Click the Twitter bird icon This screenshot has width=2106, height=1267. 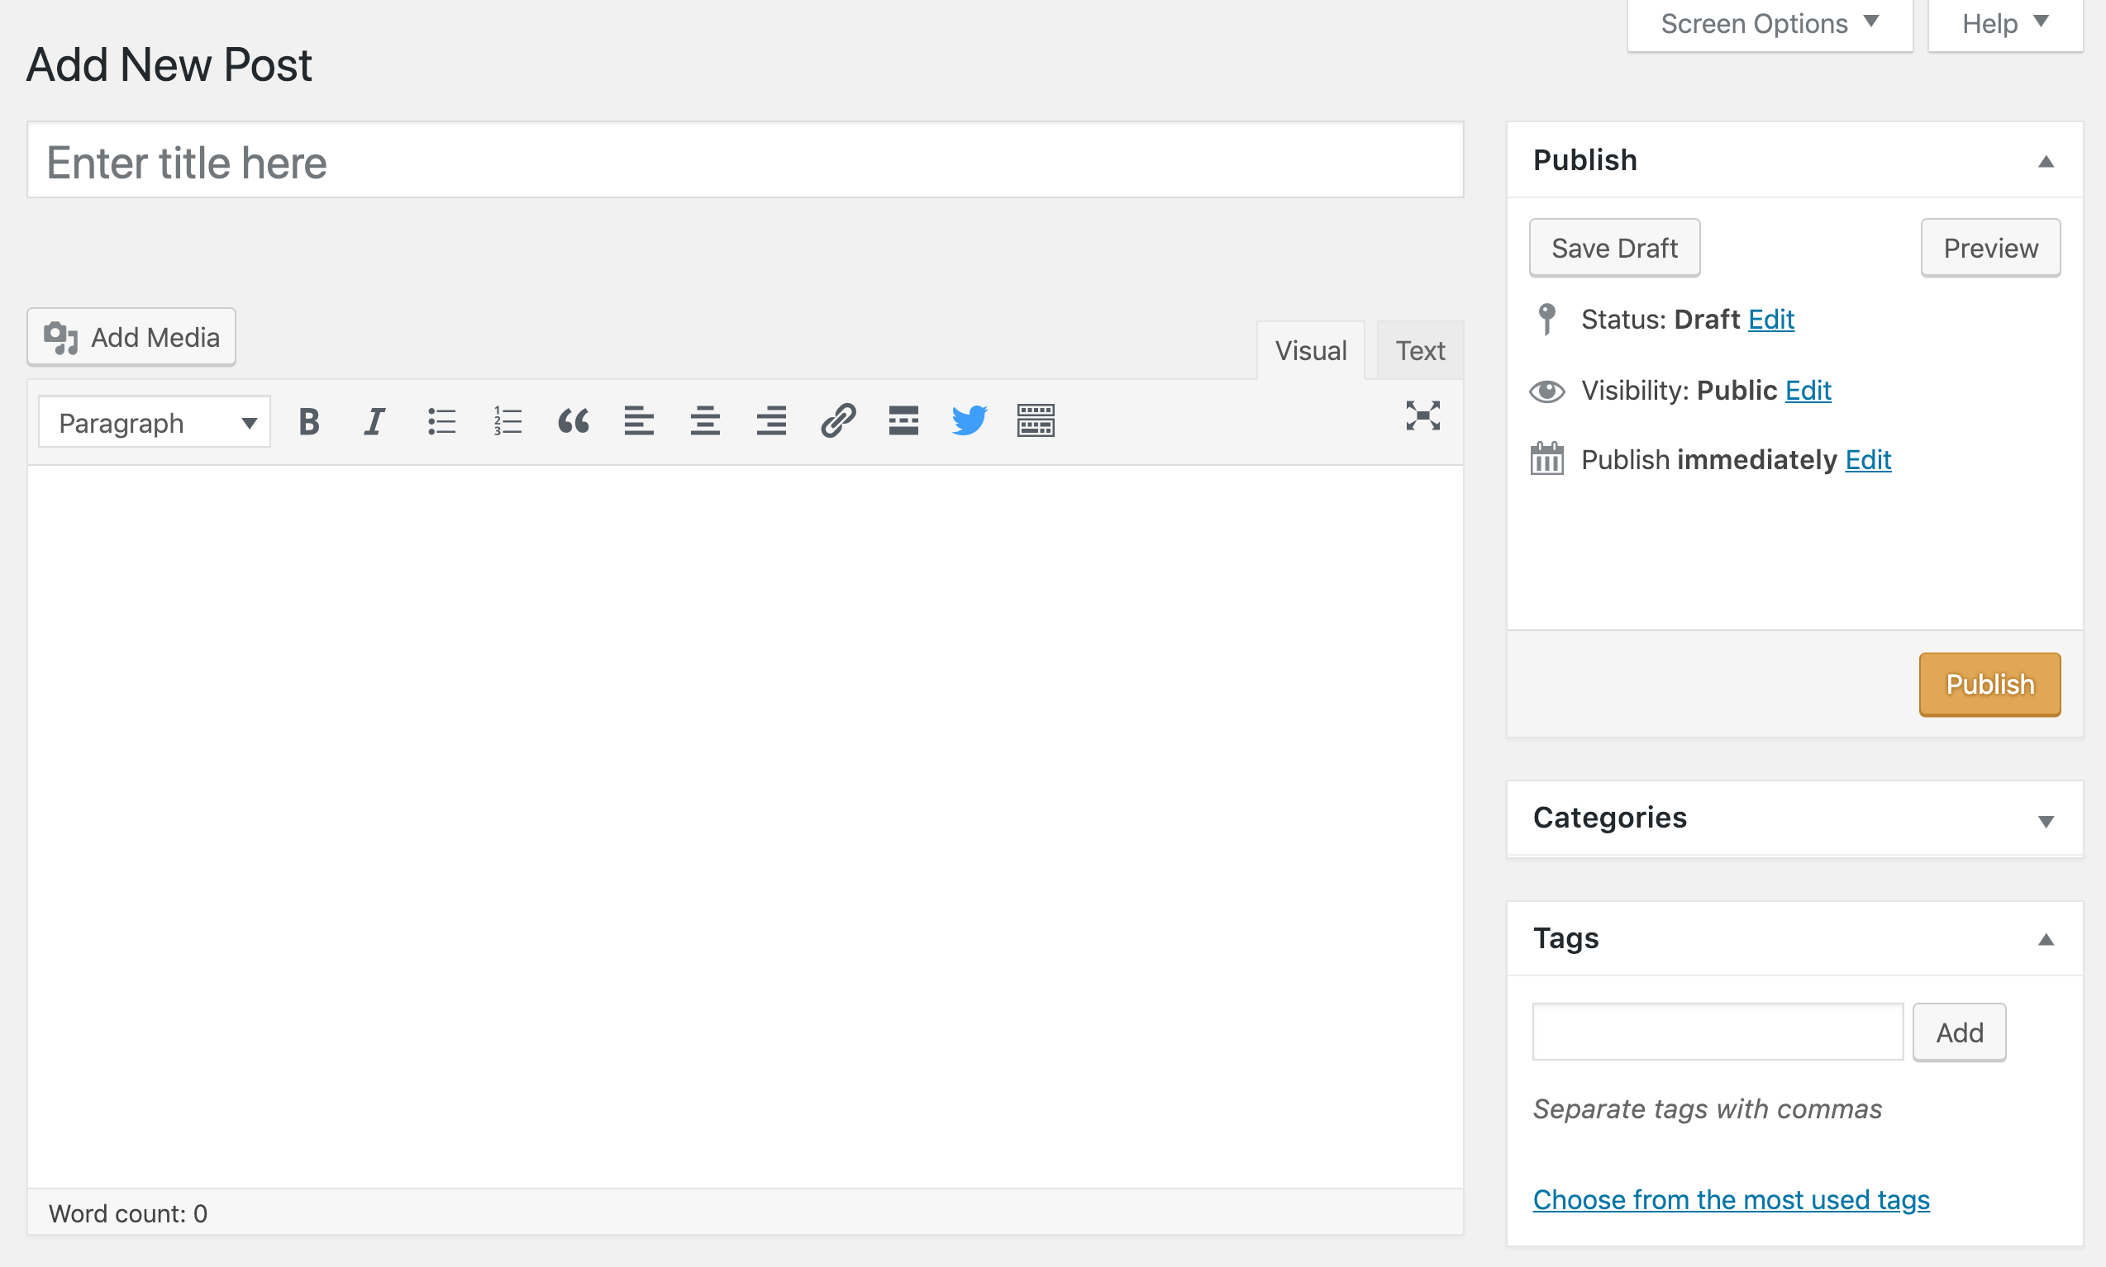(969, 421)
